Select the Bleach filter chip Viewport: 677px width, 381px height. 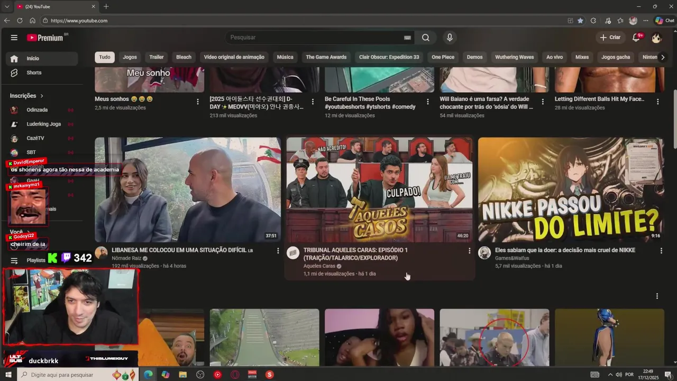(184, 57)
